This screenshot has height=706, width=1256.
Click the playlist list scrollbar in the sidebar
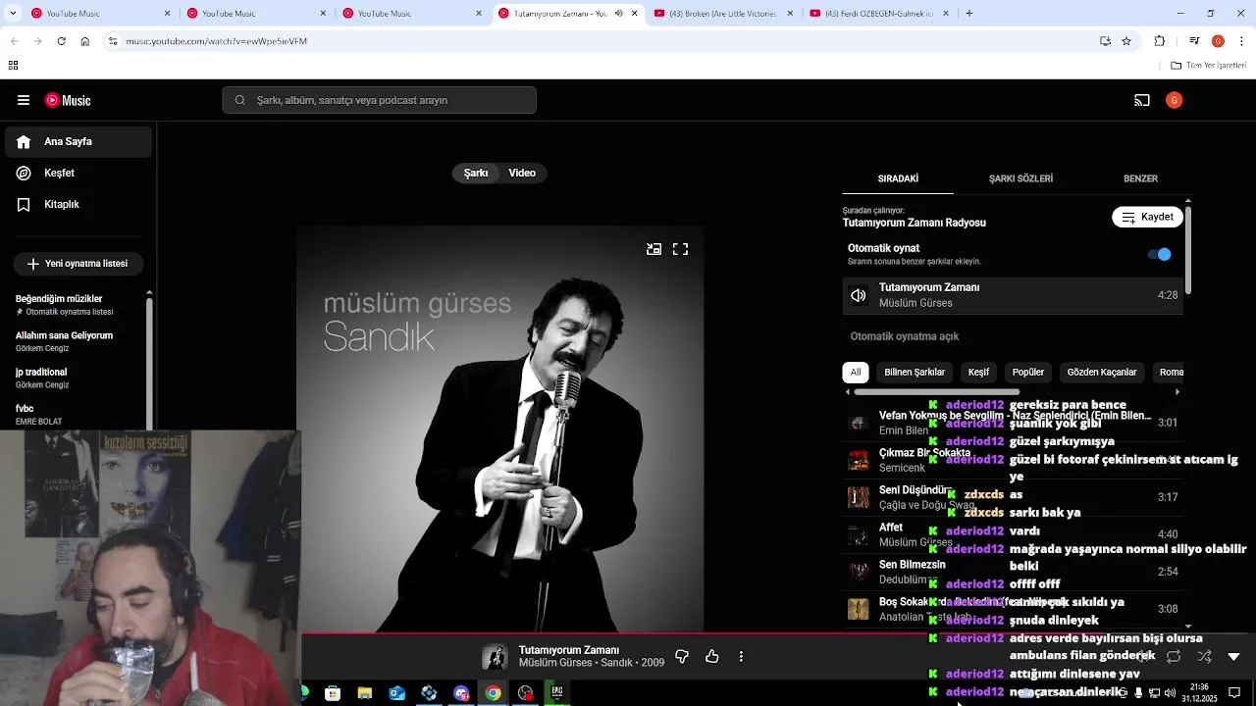[149, 363]
